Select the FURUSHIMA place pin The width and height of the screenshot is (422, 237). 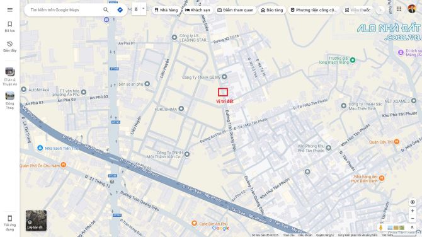pyautogui.click(x=181, y=109)
